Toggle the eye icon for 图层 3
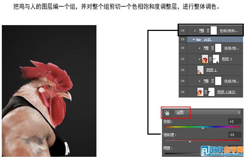Image resolution: width=246 pixels, height=159 pixels. [183, 59]
